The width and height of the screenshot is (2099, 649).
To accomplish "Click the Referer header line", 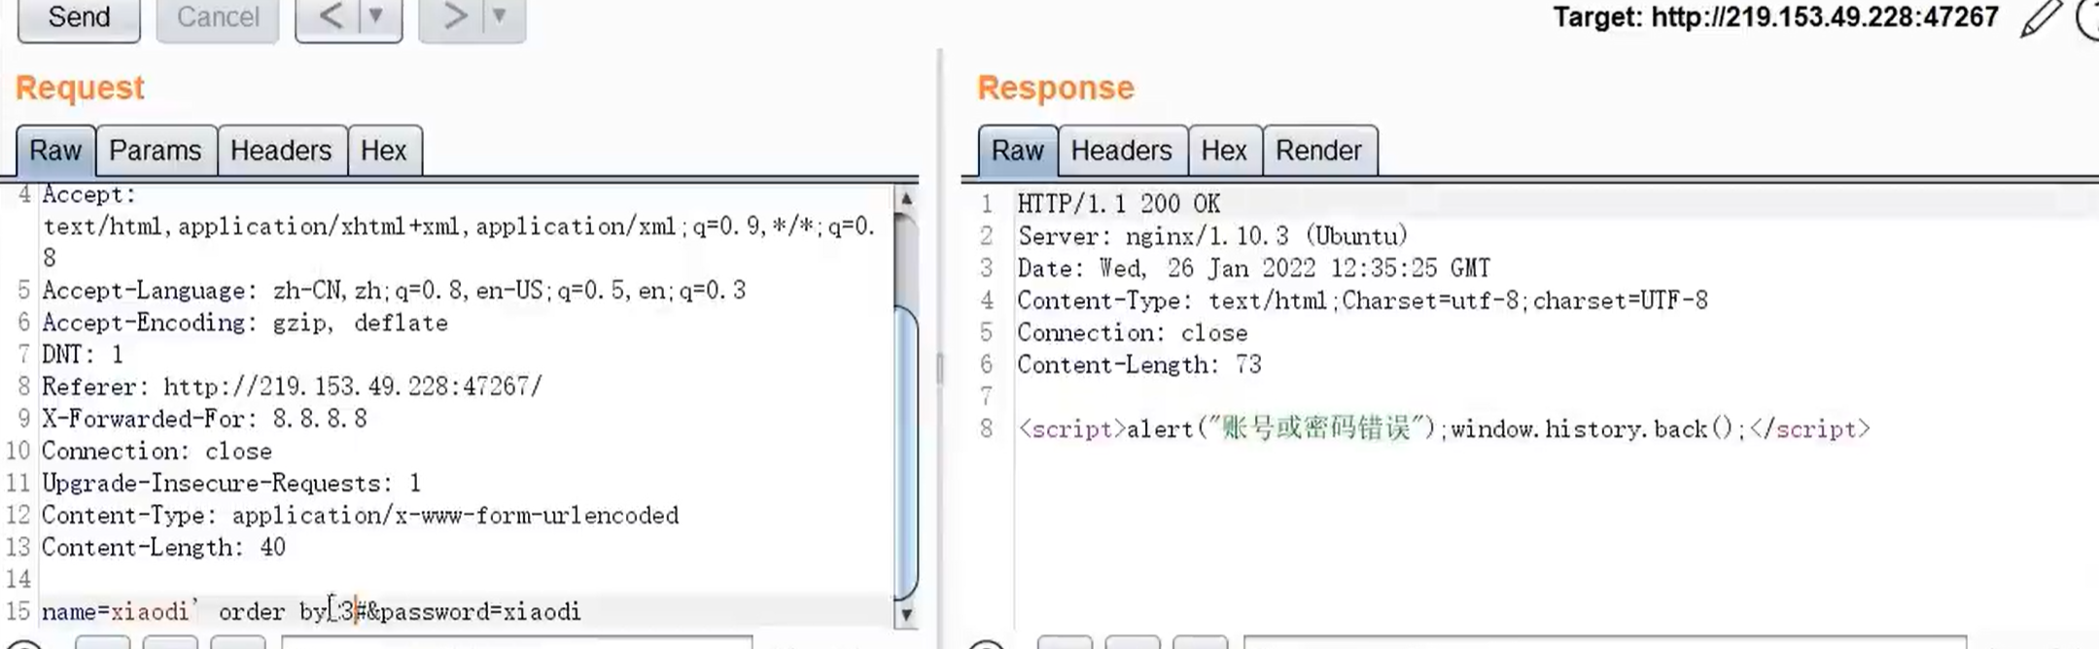I will coord(292,387).
